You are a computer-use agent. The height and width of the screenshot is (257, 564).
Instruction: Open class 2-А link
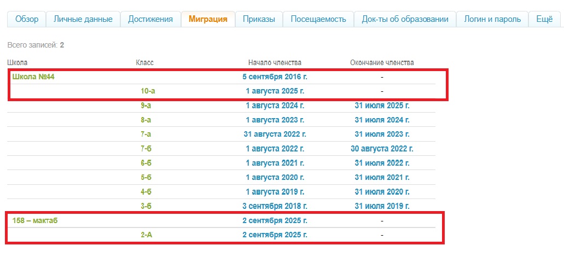click(148, 235)
